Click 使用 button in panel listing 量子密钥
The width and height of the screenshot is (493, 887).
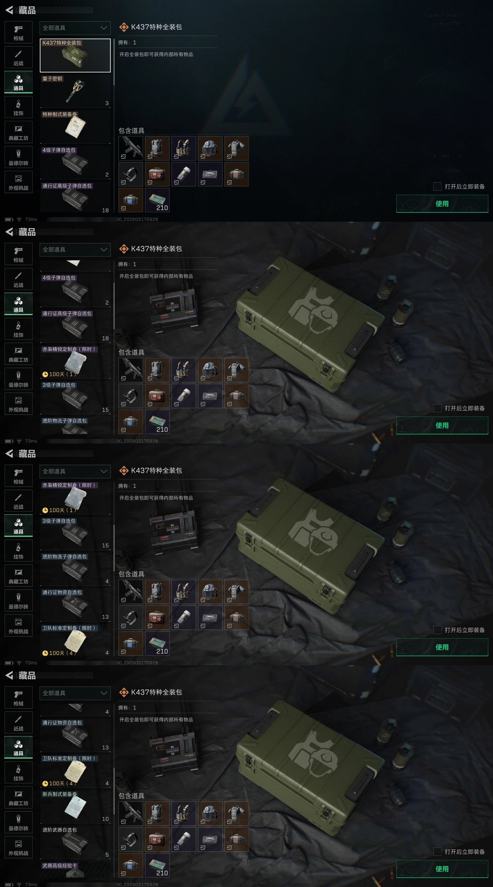pos(442,204)
